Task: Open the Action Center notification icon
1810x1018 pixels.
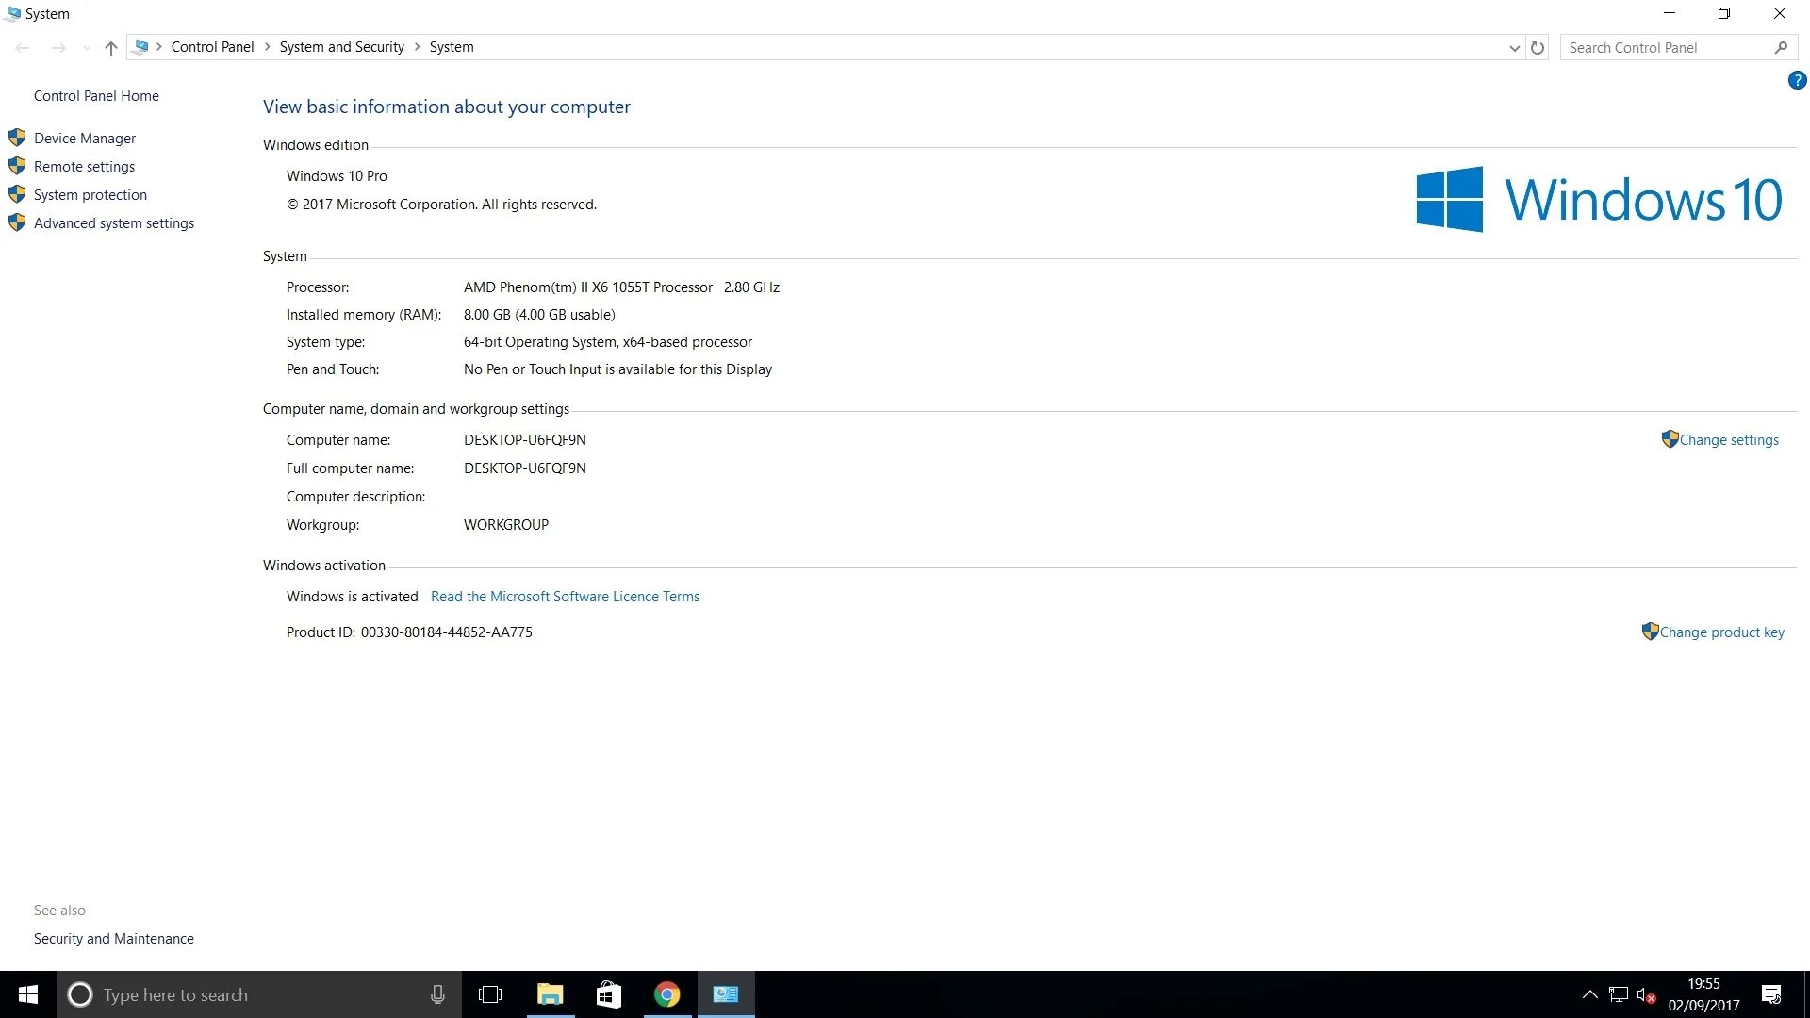Action: coord(1771,994)
